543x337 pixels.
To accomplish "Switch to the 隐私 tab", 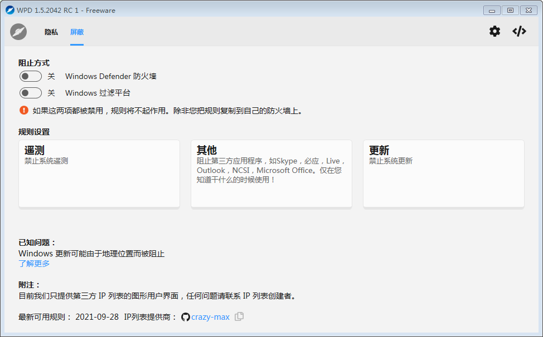I will click(x=51, y=32).
